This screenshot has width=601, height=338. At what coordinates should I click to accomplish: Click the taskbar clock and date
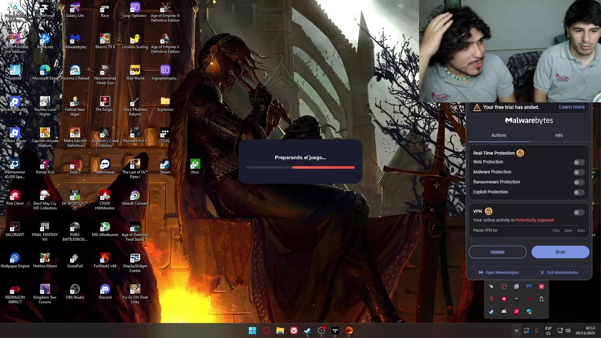click(x=586, y=330)
